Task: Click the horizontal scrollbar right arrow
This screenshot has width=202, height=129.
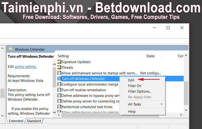Action: [181, 115]
